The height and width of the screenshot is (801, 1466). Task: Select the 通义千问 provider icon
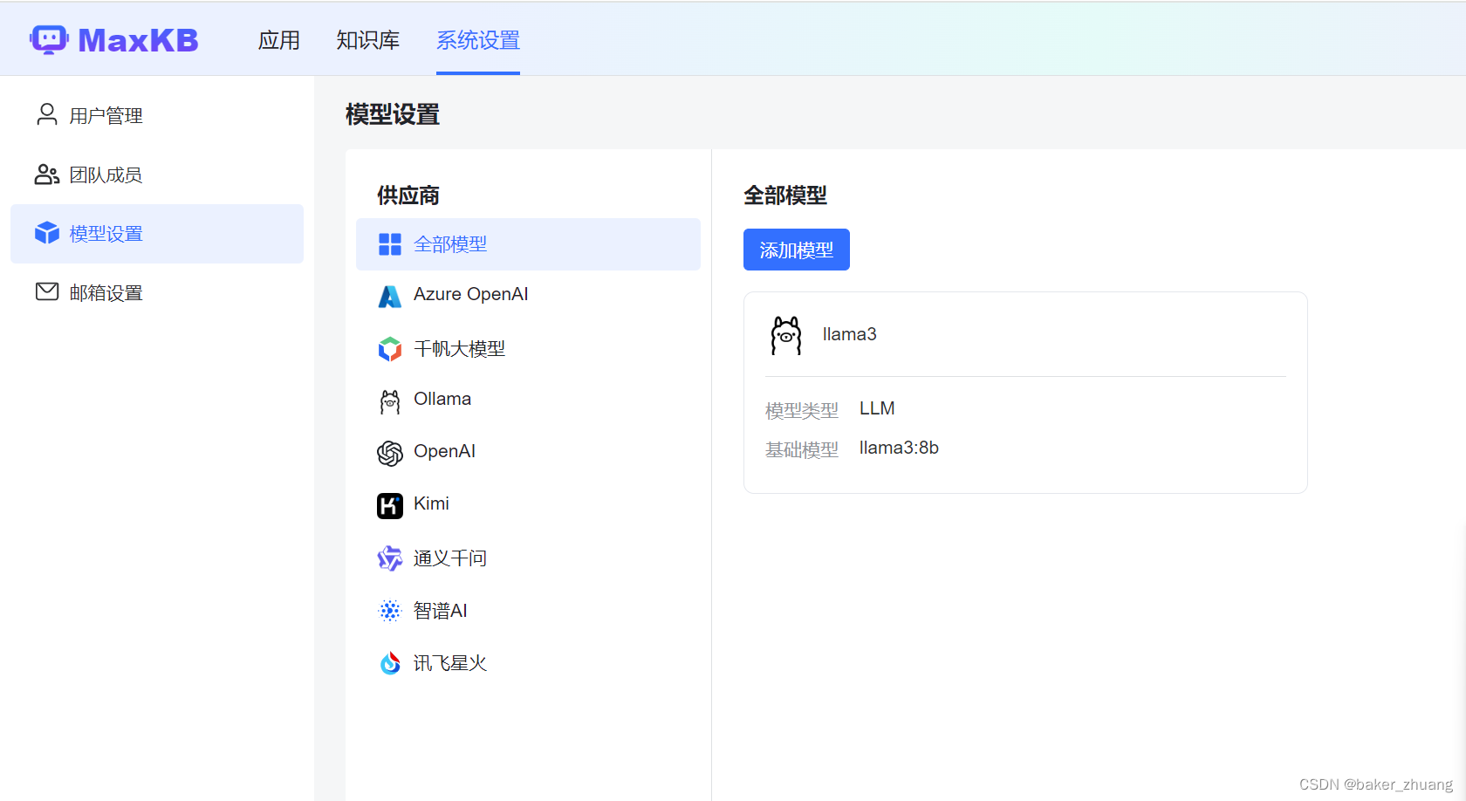(389, 558)
